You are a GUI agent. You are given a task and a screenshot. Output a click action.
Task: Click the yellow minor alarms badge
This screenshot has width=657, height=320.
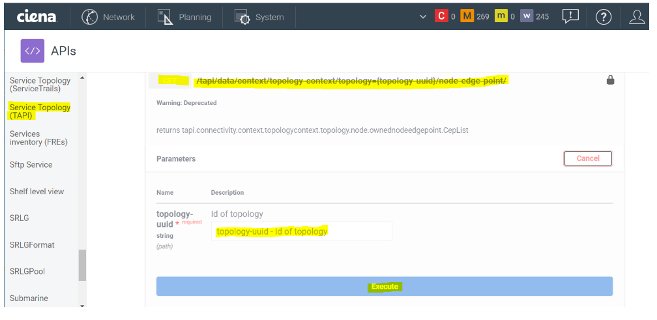(x=501, y=16)
